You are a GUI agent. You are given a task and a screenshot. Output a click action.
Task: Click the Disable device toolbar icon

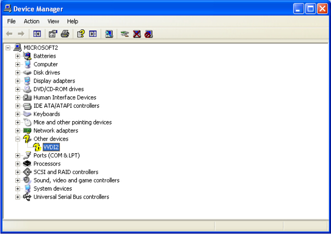pyautogui.click(x=149, y=34)
